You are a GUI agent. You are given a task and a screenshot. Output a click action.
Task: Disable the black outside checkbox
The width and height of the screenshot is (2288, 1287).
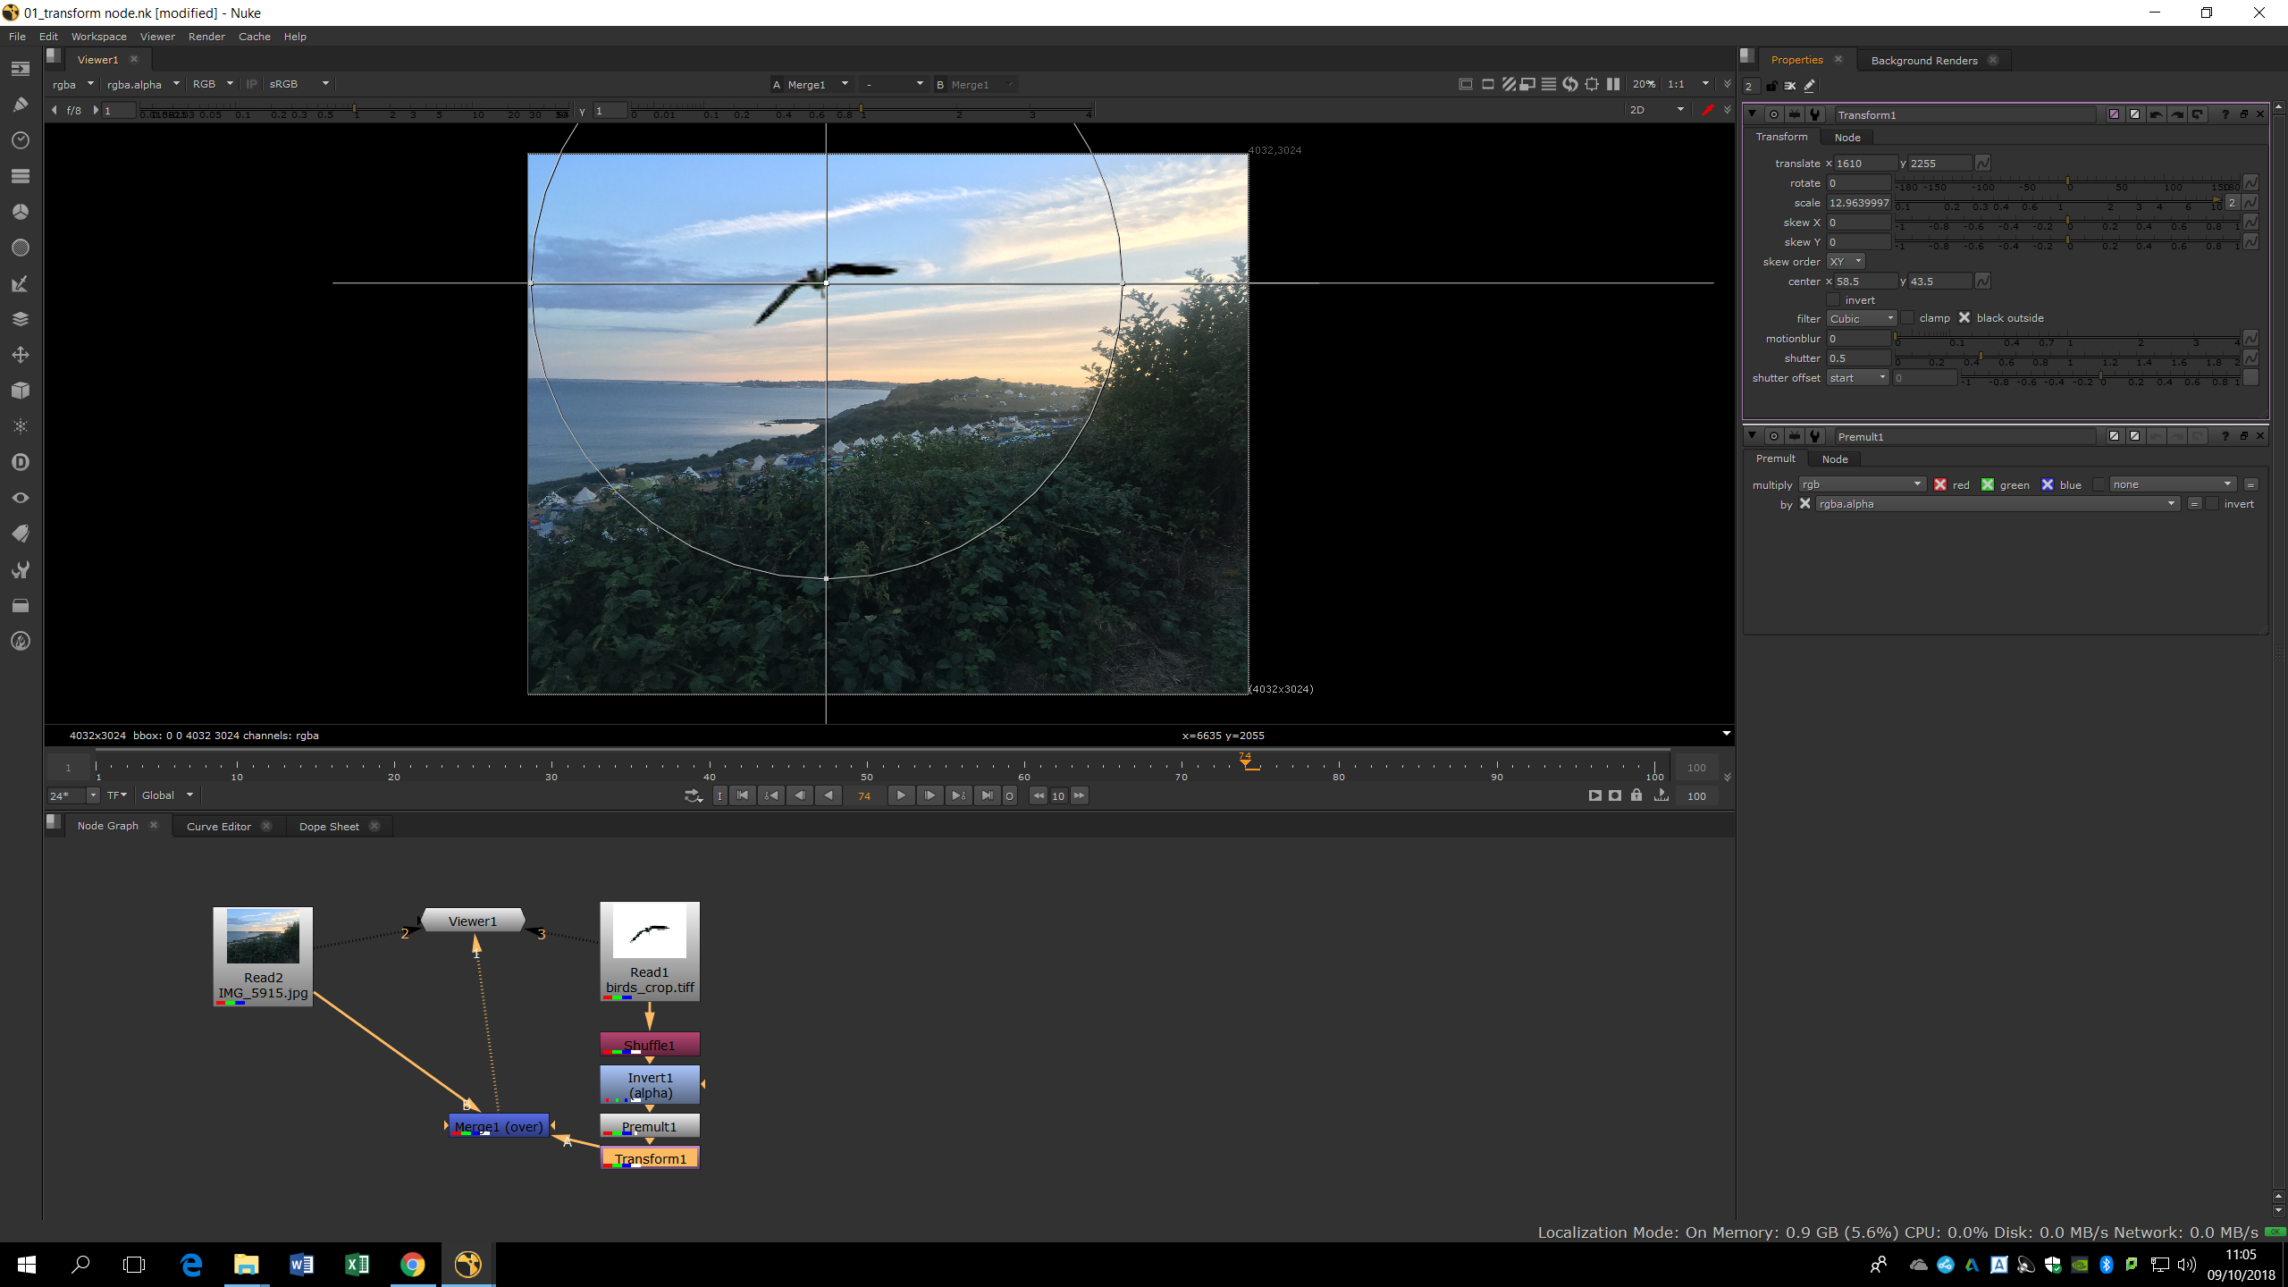[x=1964, y=318]
